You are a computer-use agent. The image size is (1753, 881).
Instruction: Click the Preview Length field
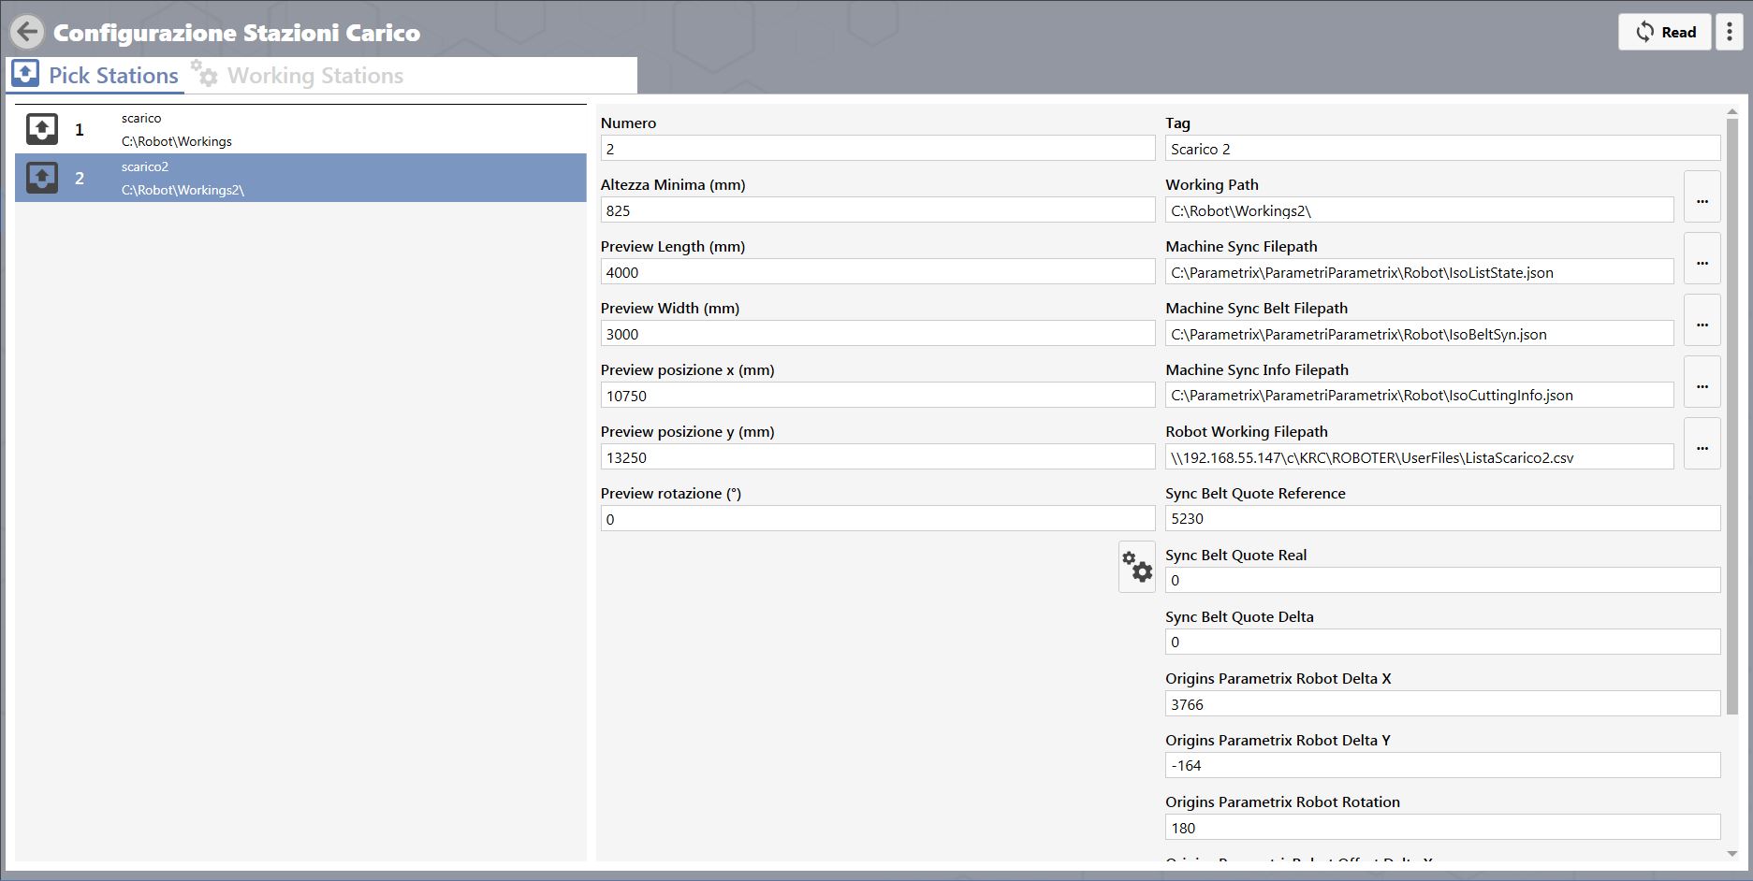[x=878, y=272]
